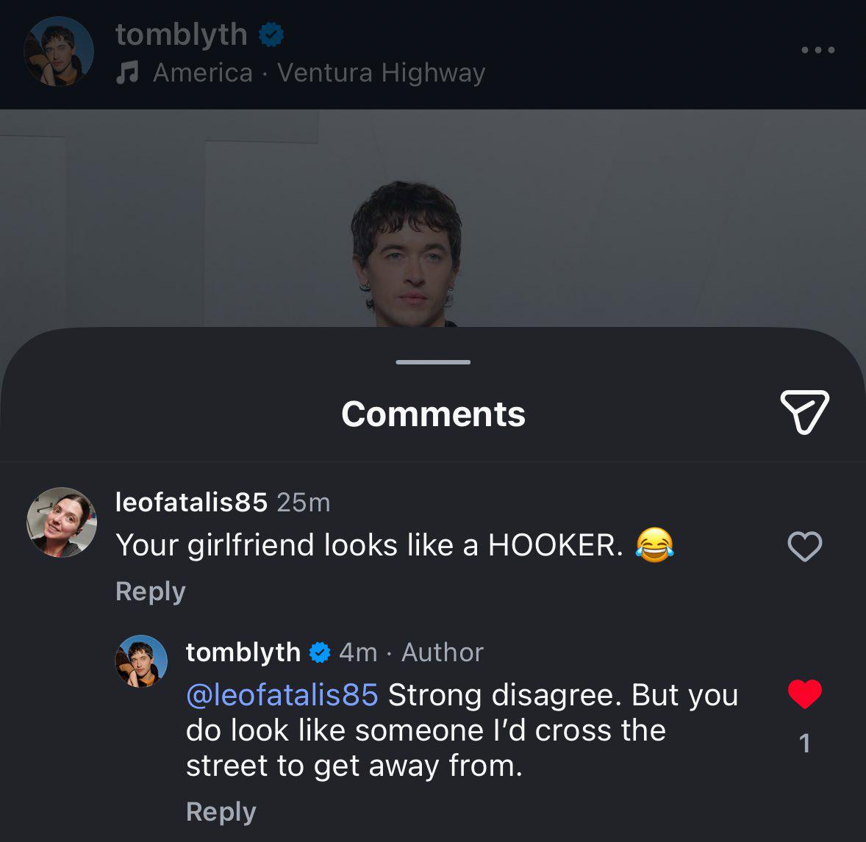
Task: Open leofatalis85's profile picture
Action: [62, 522]
